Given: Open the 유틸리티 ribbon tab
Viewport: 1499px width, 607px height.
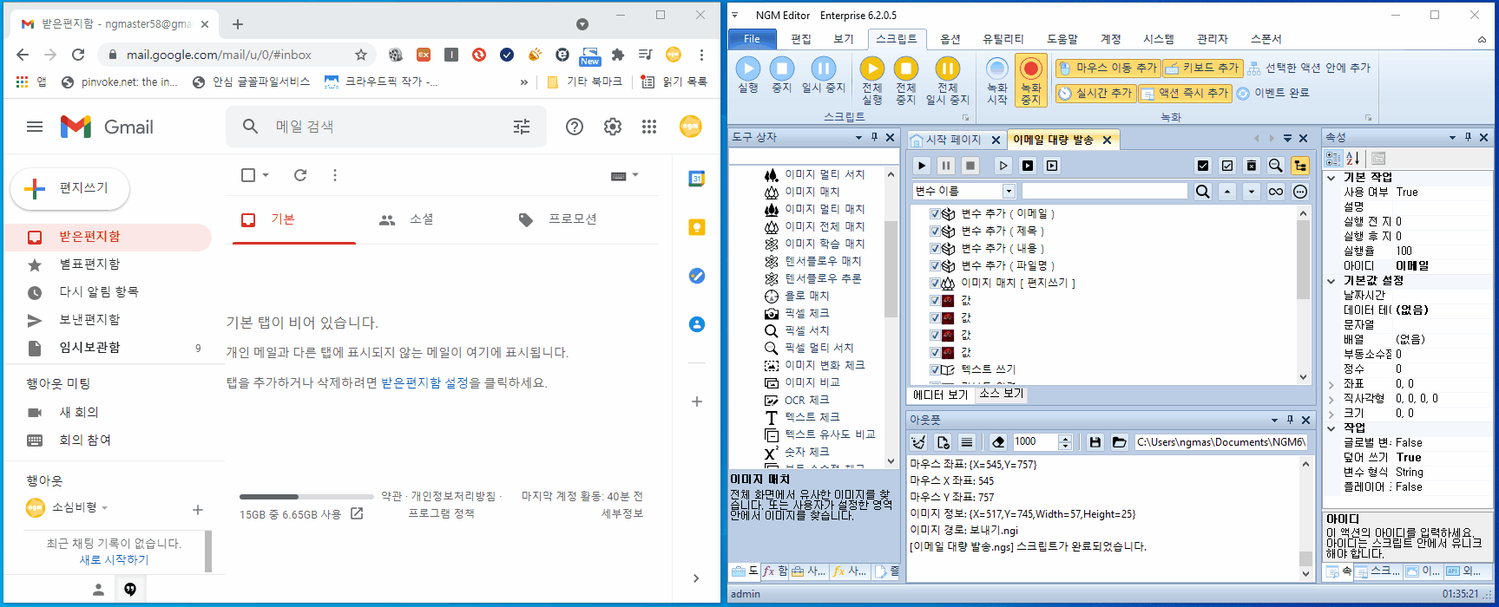Looking at the screenshot, I should point(1003,39).
